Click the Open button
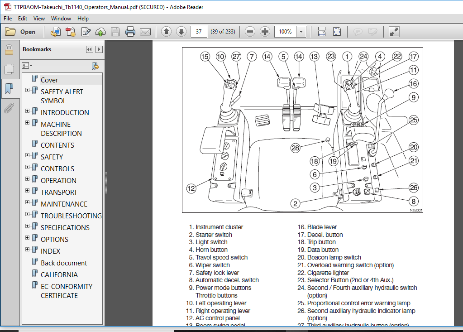 (x=20, y=32)
